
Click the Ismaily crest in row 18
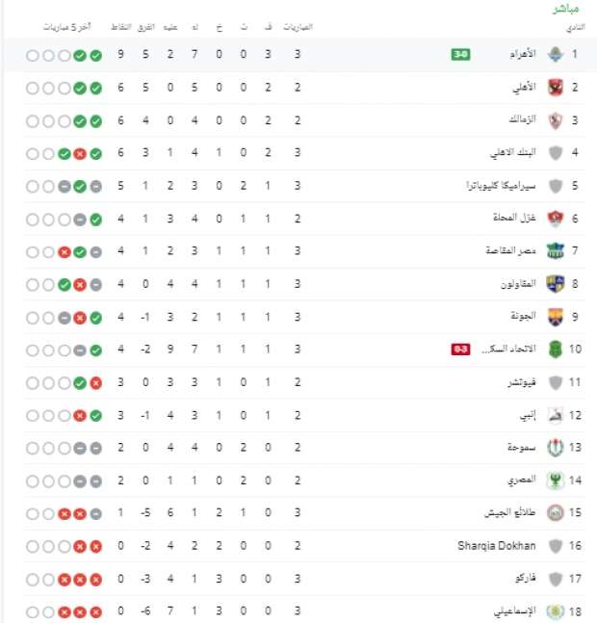coord(556,611)
